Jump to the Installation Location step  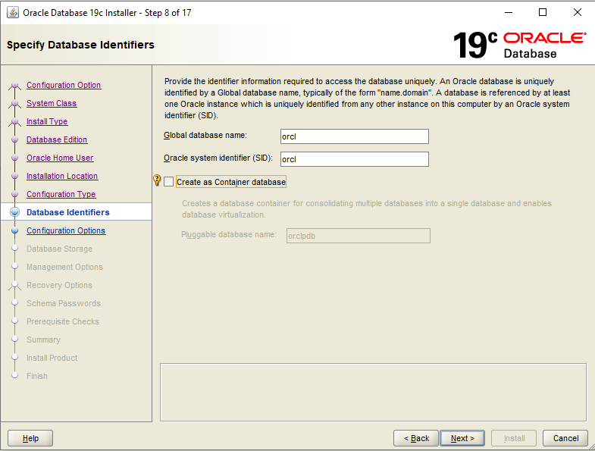(62, 176)
